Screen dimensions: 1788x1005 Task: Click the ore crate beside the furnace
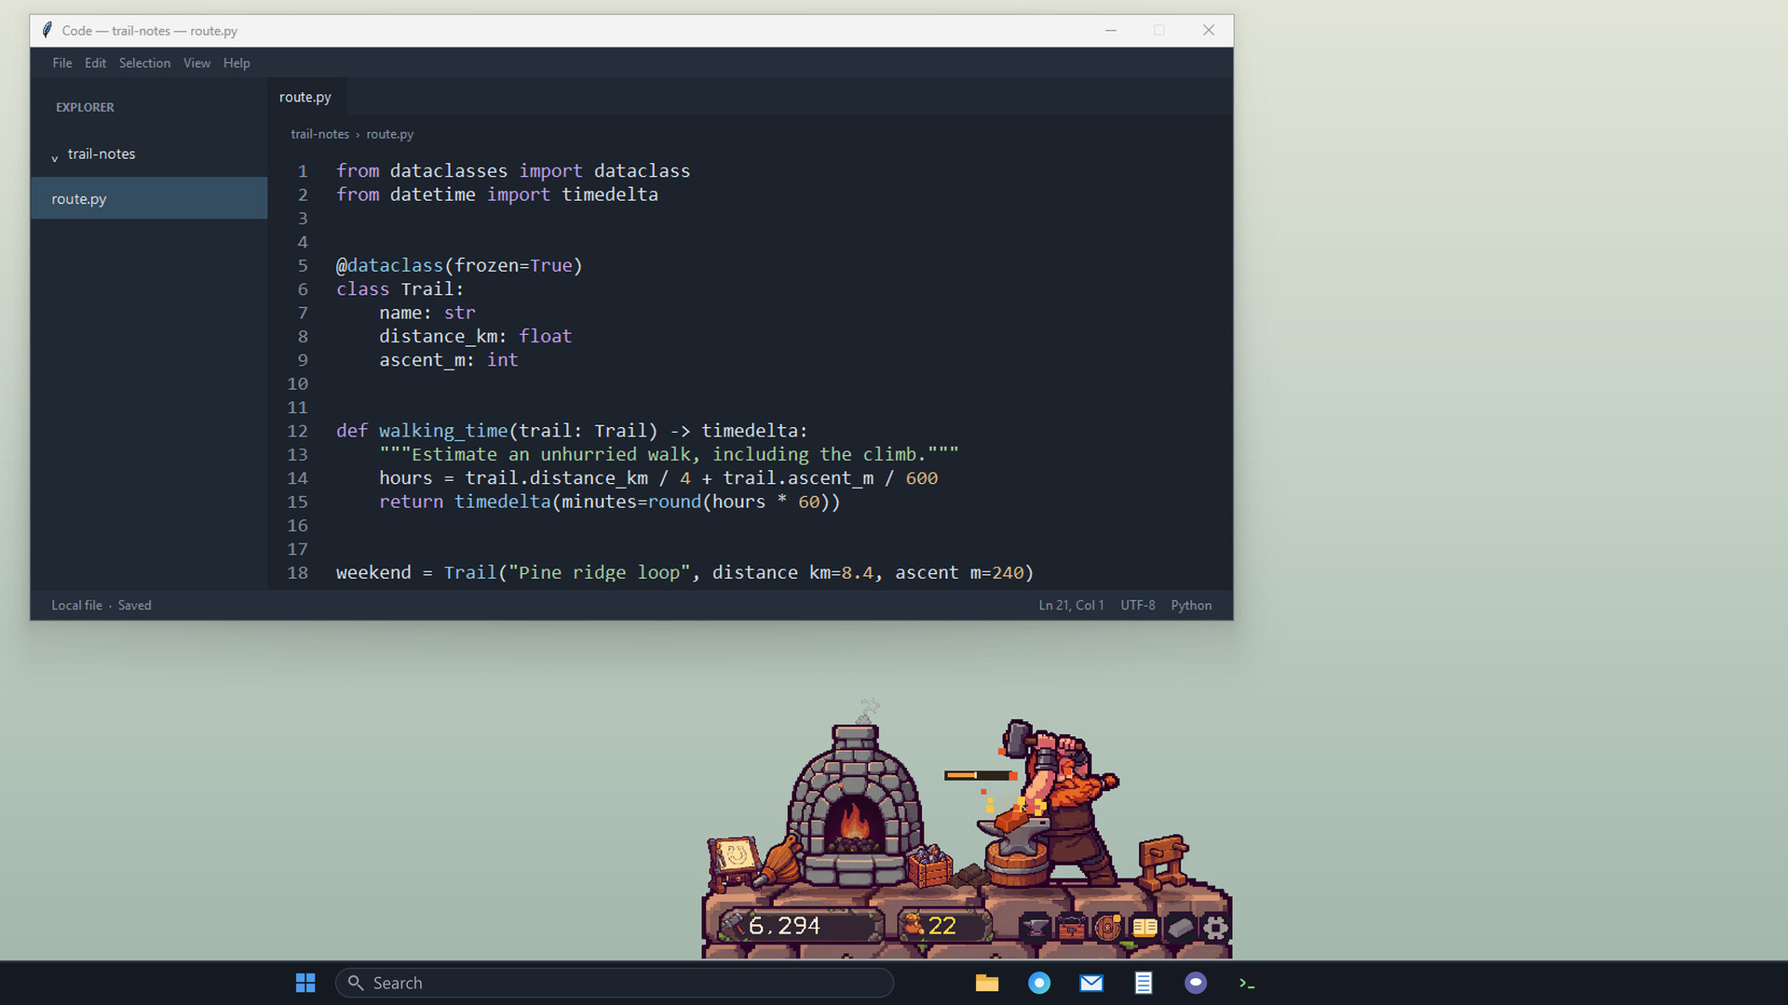click(x=929, y=865)
